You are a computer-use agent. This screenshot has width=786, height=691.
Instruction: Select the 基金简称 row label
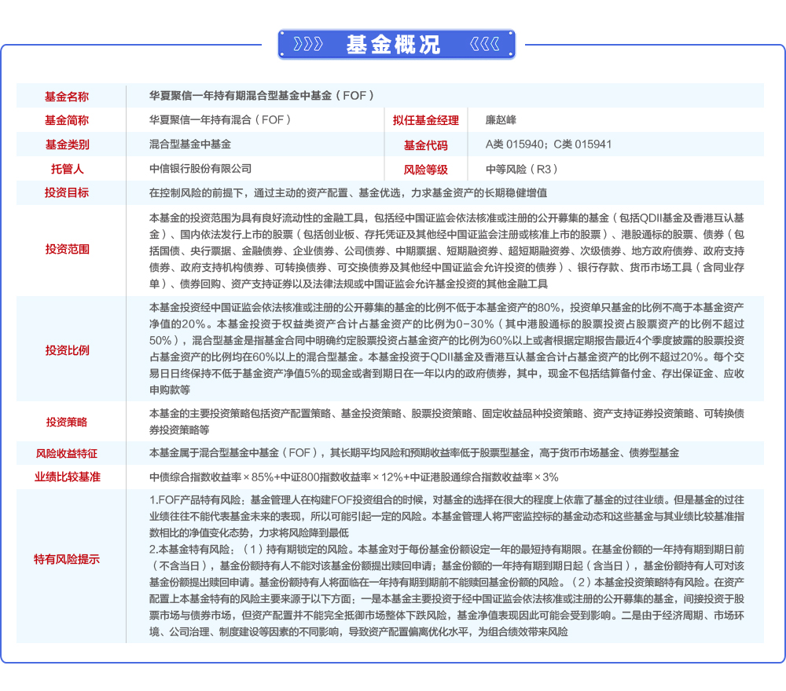tap(67, 120)
